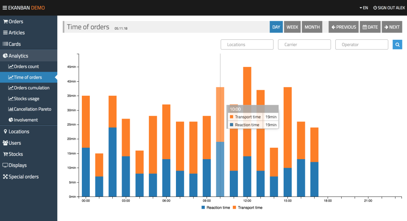Toggle the hamburger menu icon beside EKANBAN

5,8
